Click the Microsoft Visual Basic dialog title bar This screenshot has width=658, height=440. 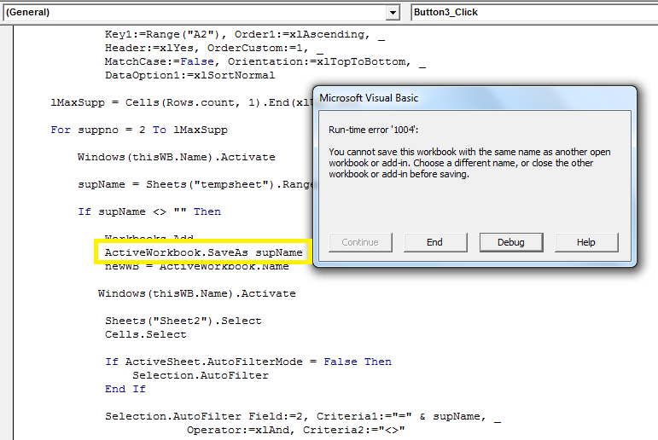474,98
